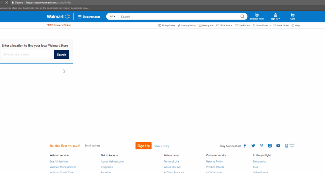The image size is (325, 173).
Task: Open the Sign In dropdown
Action: coord(275,17)
